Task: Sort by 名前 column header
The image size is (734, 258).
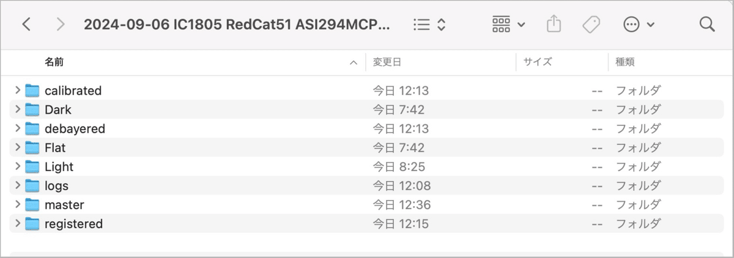Action: (x=183, y=62)
